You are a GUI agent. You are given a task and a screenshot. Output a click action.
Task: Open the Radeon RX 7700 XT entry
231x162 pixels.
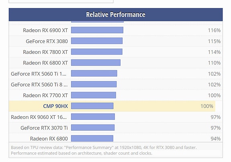point(45,95)
